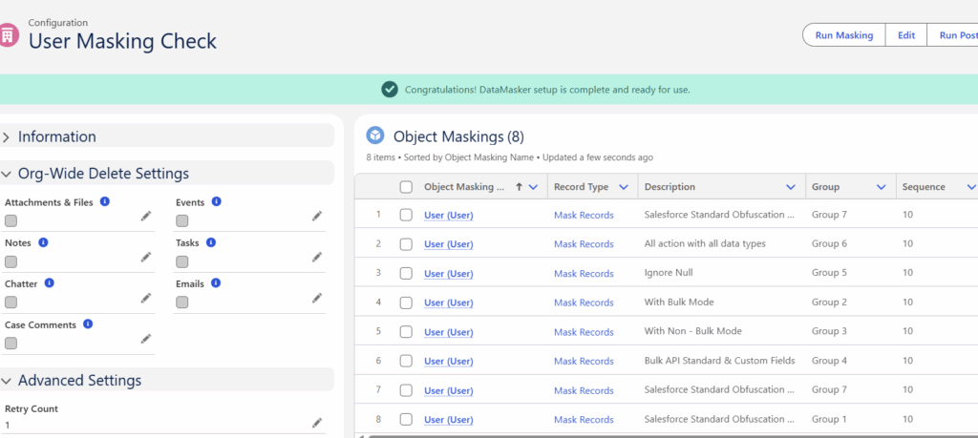
Task: Sort by Object Masking Name column header
Action: point(464,187)
